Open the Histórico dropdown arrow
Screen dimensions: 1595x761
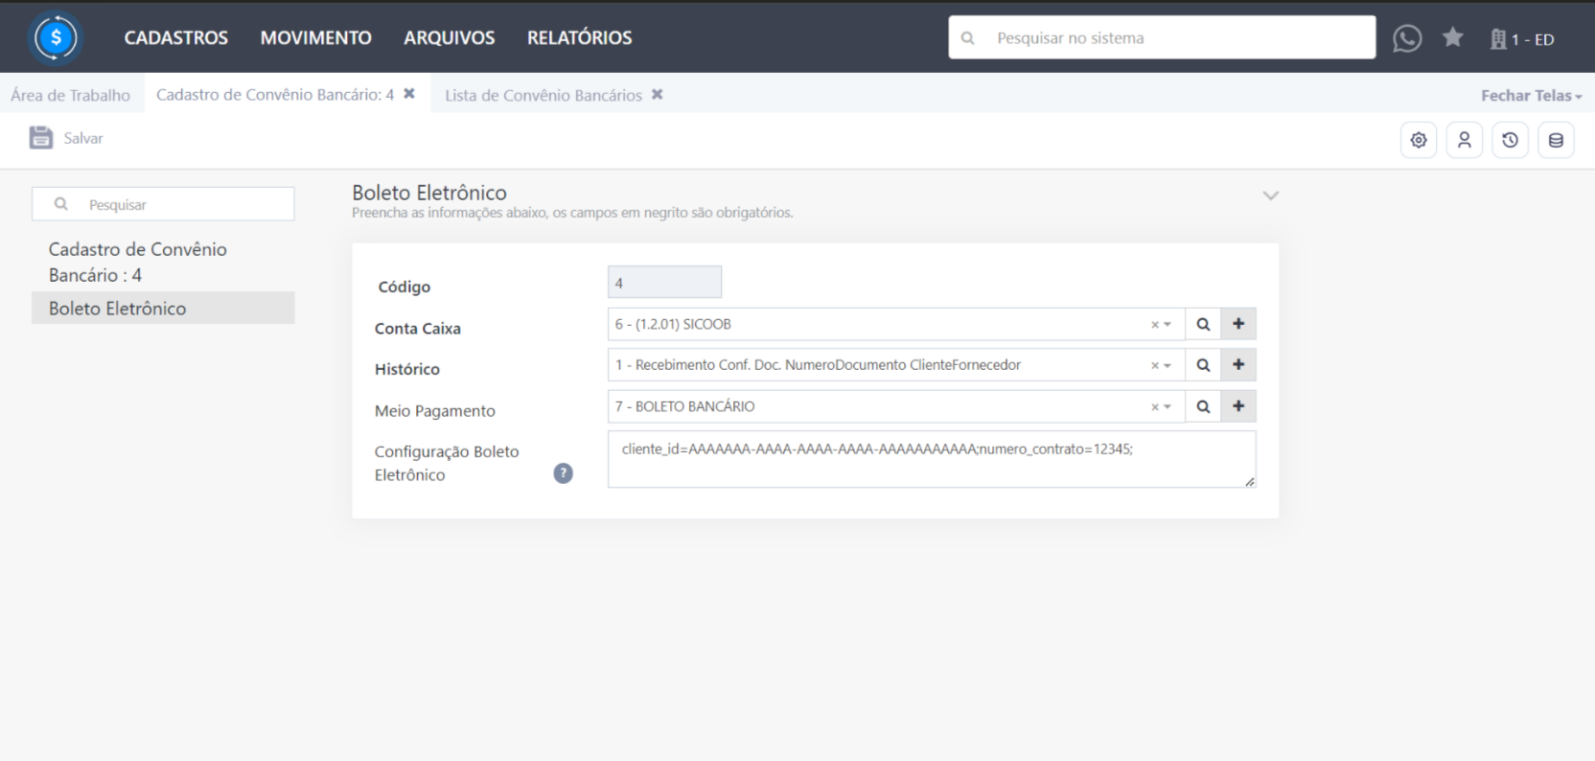1167,366
